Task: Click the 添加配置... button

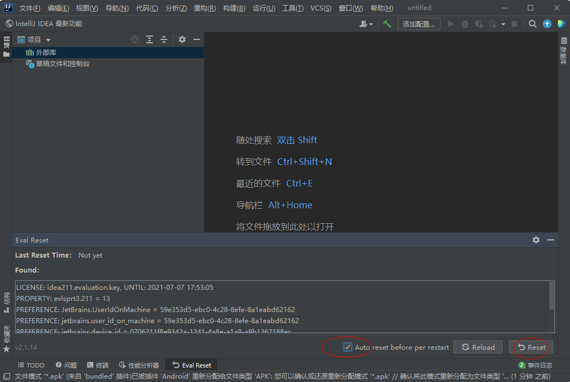Action: [419, 24]
